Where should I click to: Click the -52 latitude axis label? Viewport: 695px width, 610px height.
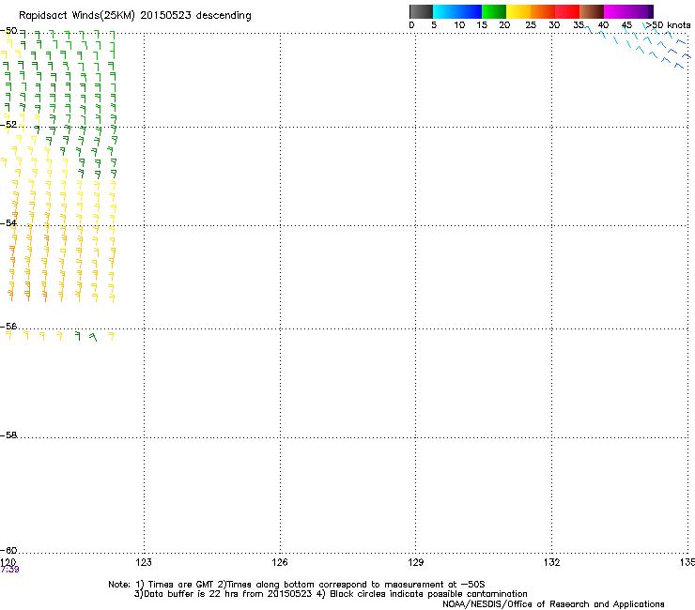[x=8, y=125]
